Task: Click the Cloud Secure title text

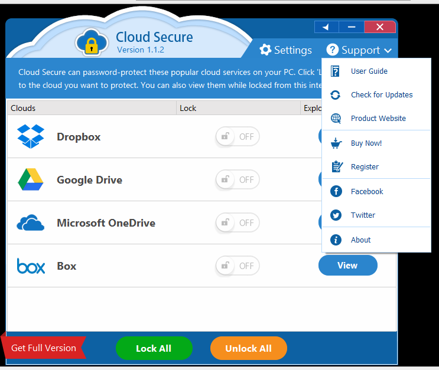Action: [x=154, y=37]
